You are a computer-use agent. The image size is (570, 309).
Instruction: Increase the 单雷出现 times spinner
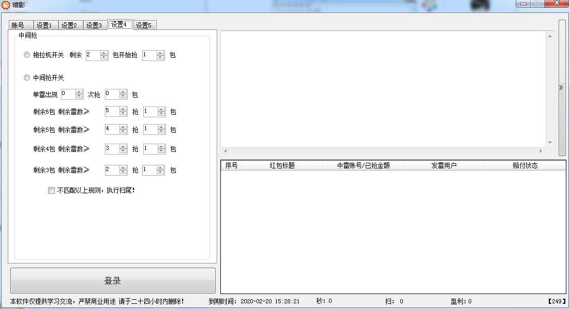click(x=79, y=92)
